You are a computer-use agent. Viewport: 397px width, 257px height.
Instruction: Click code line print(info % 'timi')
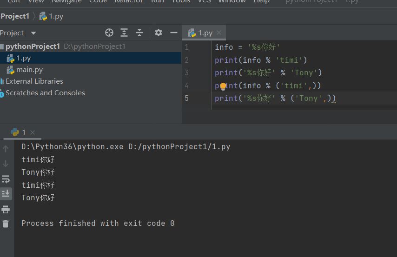(x=261, y=60)
